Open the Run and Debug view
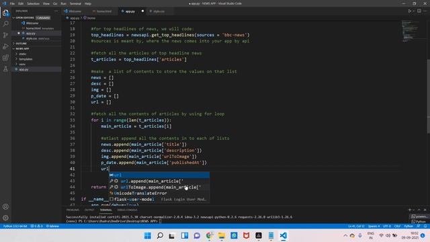This screenshot has height=242, width=430. coord(5,46)
